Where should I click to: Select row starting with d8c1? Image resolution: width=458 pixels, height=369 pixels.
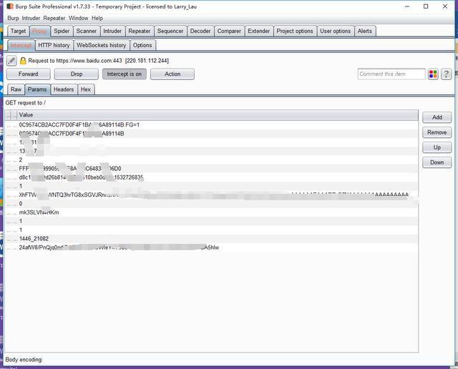coord(212,177)
